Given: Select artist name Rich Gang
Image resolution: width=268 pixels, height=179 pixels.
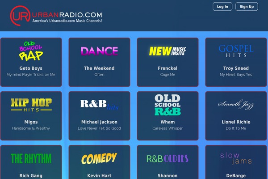Looking at the screenshot, I should [x=31, y=175].
